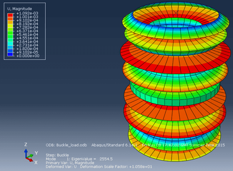Click the Y axis of the triad

36,153
